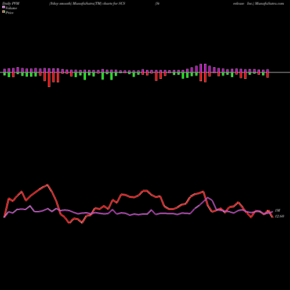This screenshot has height=290, width=290.
Task: Click the 'Daily PVM' title text
Action: click(x=11, y=3)
